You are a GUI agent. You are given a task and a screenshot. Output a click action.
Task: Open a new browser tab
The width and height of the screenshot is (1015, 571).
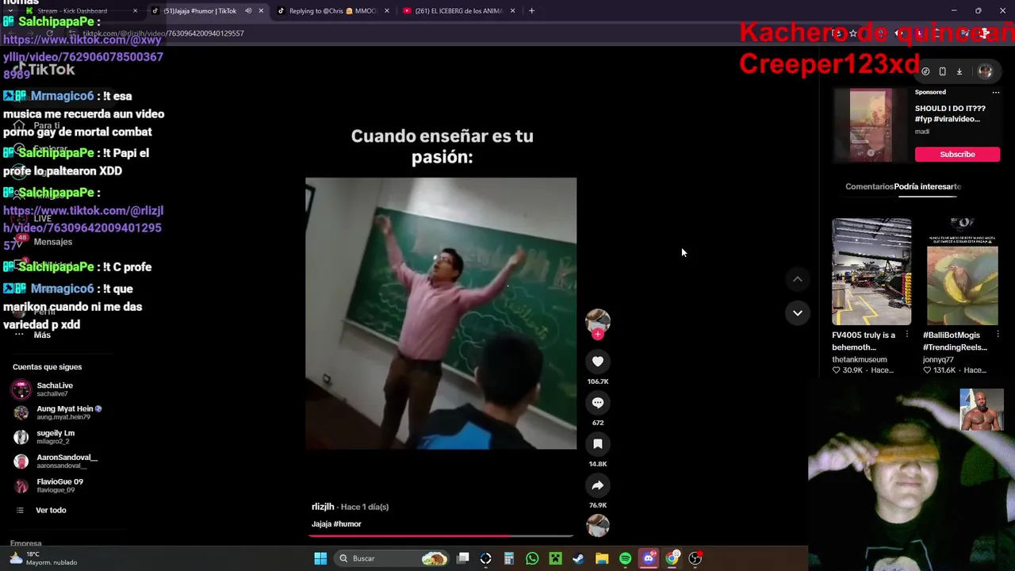click(531, 11)
